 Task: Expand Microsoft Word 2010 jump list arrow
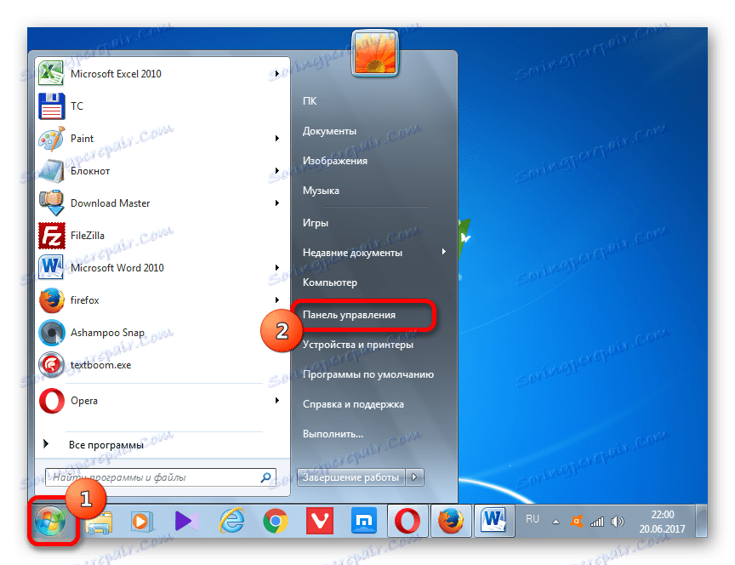click(x=277, y=268)
